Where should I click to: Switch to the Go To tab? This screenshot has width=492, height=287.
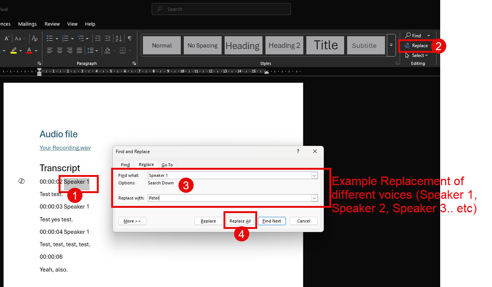pyautogui.click(x=167, y=165)
